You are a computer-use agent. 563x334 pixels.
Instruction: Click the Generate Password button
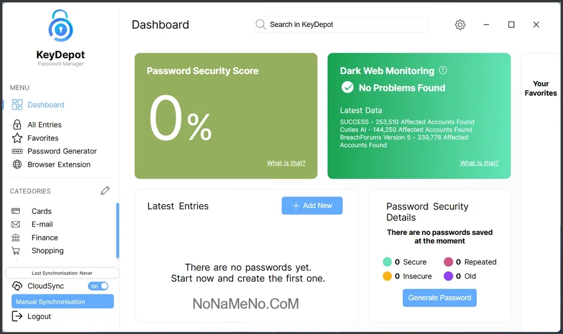tap(439, 298)
